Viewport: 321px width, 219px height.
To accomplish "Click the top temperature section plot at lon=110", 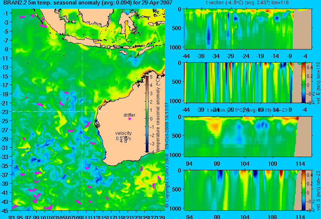I will pyautogui.click(x=248, y=29).
